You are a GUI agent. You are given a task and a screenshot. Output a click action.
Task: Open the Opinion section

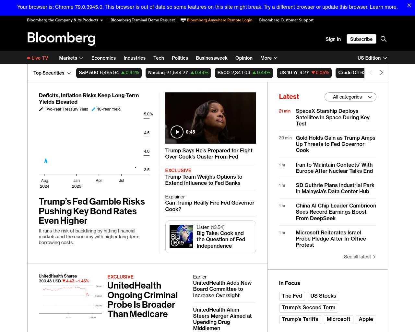point(244,58)
